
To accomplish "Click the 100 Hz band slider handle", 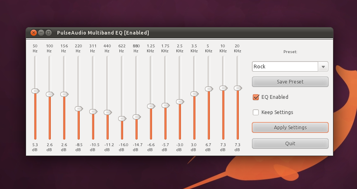I will coord(50,94).
